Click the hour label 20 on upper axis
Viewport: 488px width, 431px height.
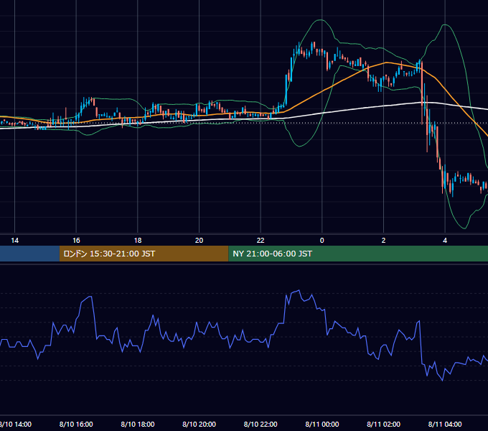tap(200, 241)
